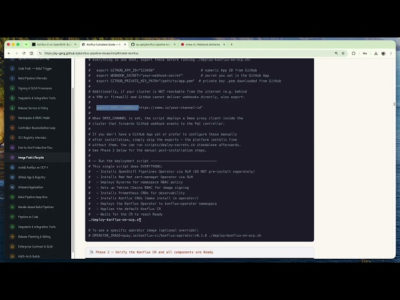The width and height of the screenshot is (400, 300).
Task: Open the Chrome three-dot menu
Action: 391,53
